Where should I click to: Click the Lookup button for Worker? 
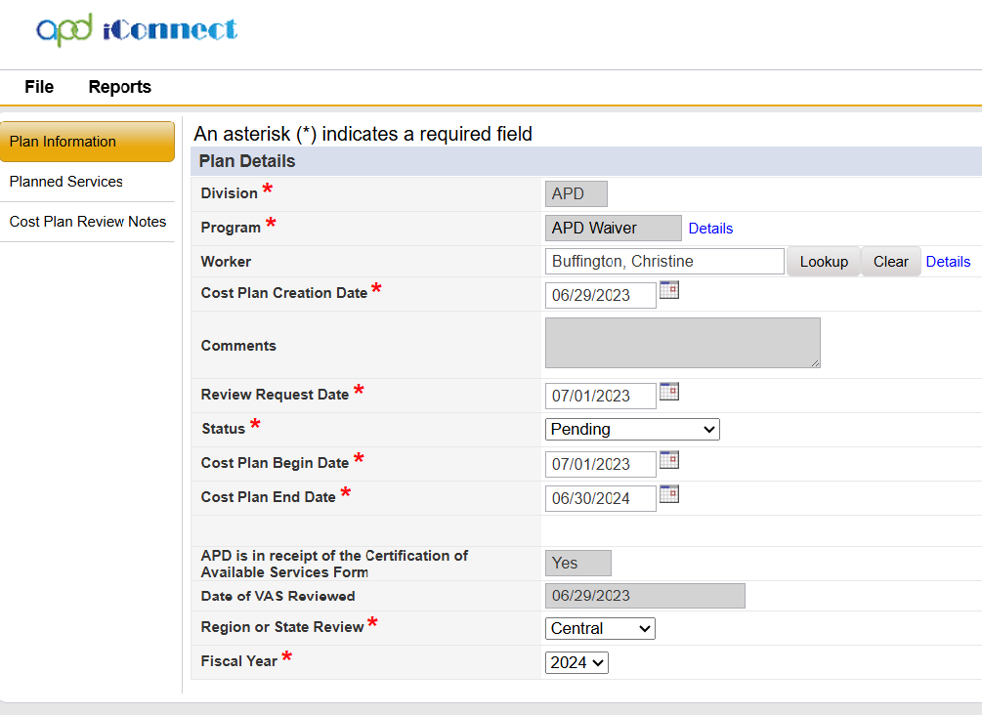[824, 262]
